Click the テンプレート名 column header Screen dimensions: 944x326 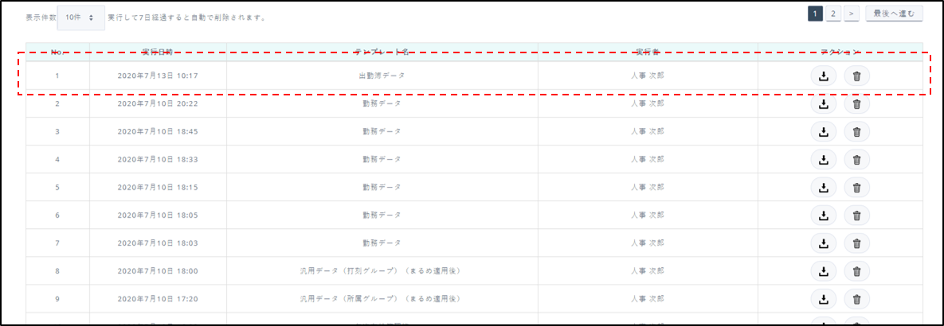[x=382, y=52]
